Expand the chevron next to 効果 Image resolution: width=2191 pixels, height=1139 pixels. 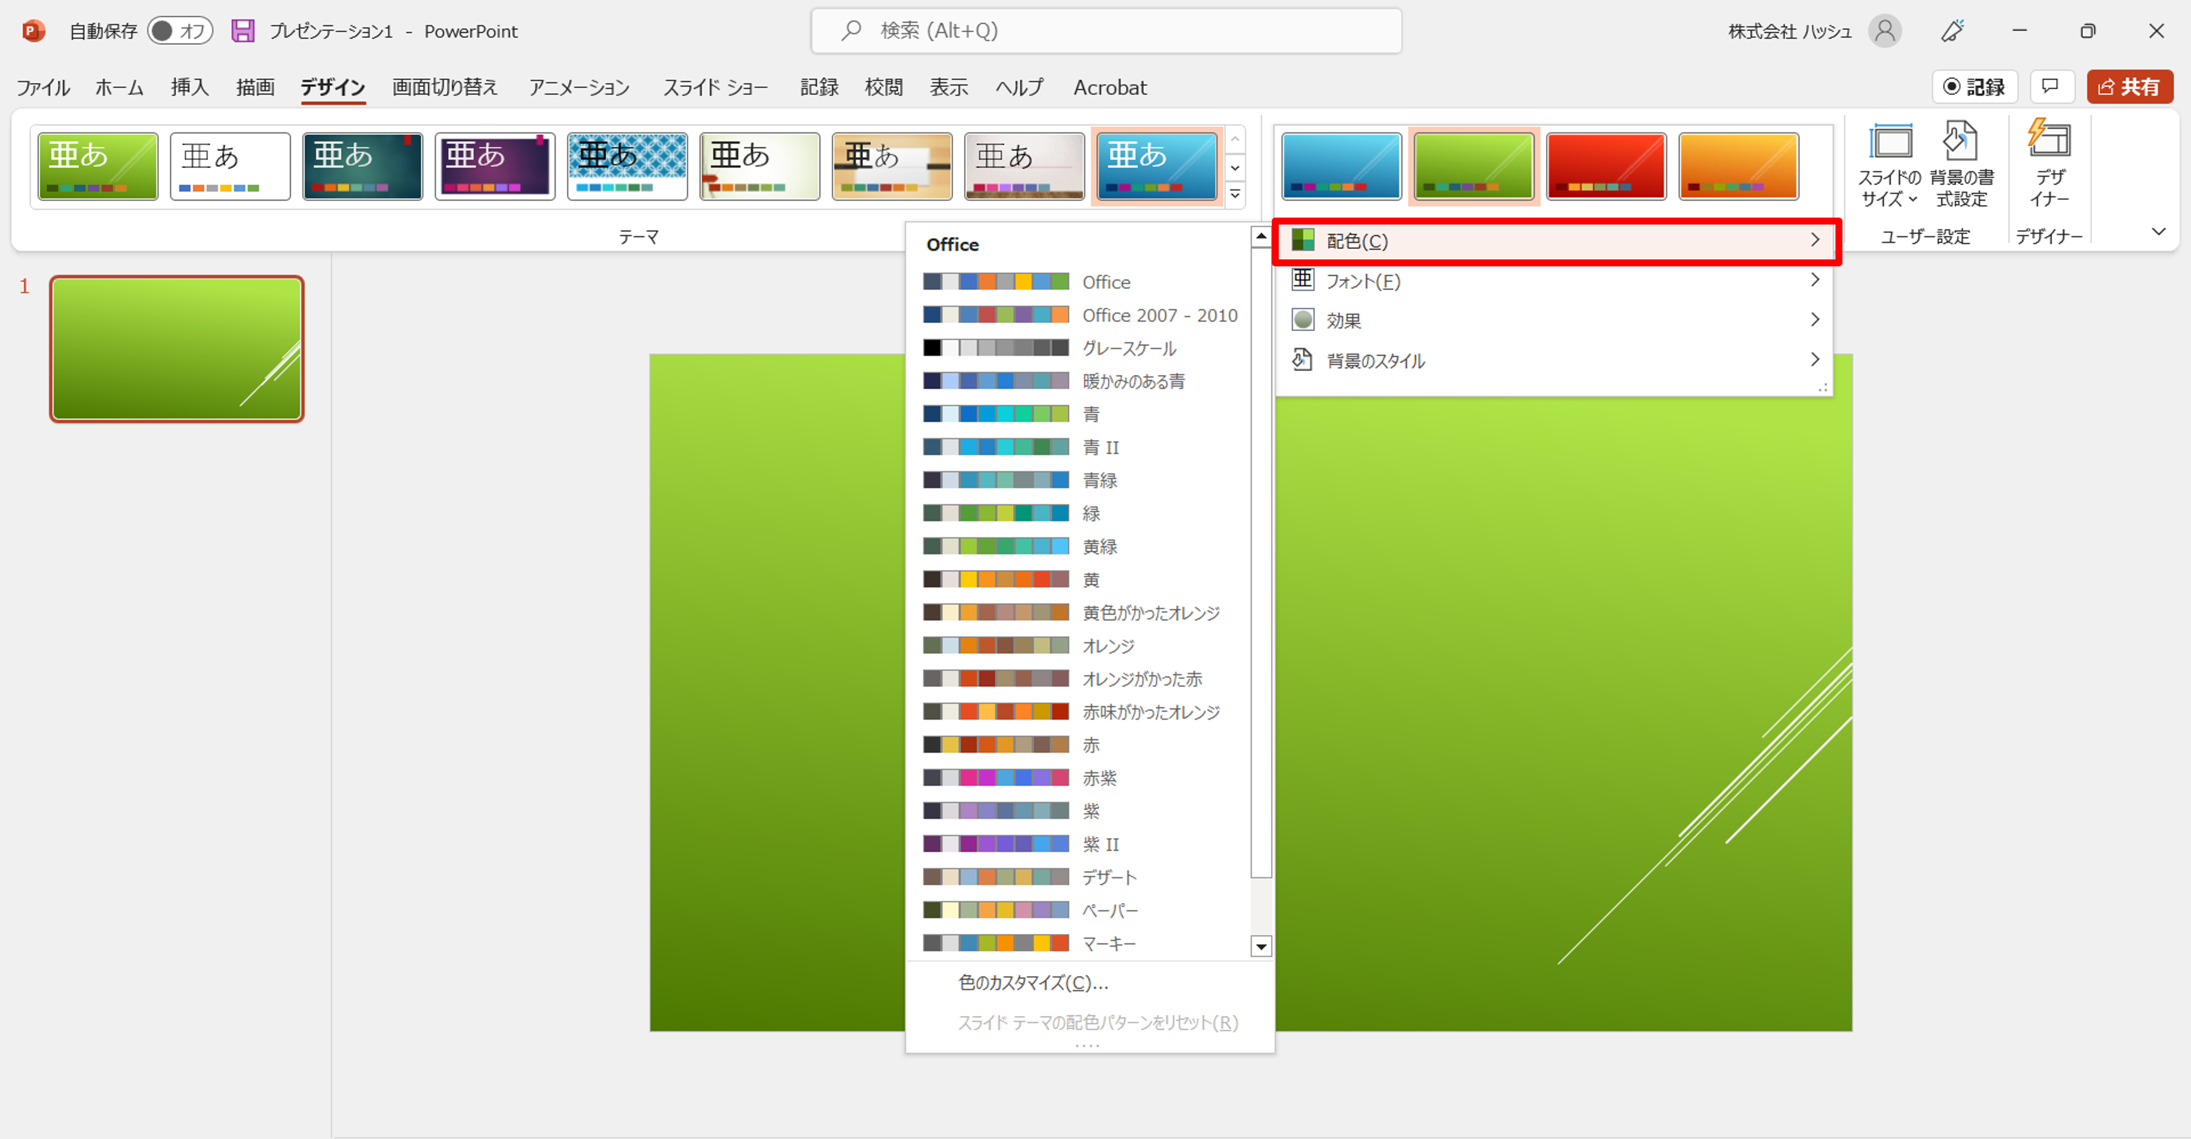click(x=1814, y=320)
